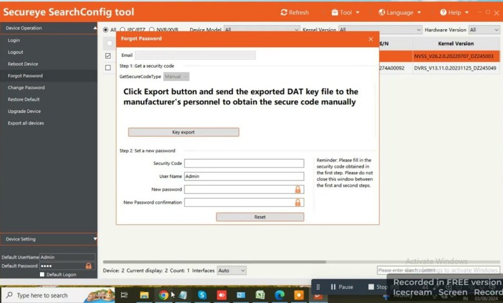Select the All radio button
Screen dimensions: 503x303
pos(106,30)
